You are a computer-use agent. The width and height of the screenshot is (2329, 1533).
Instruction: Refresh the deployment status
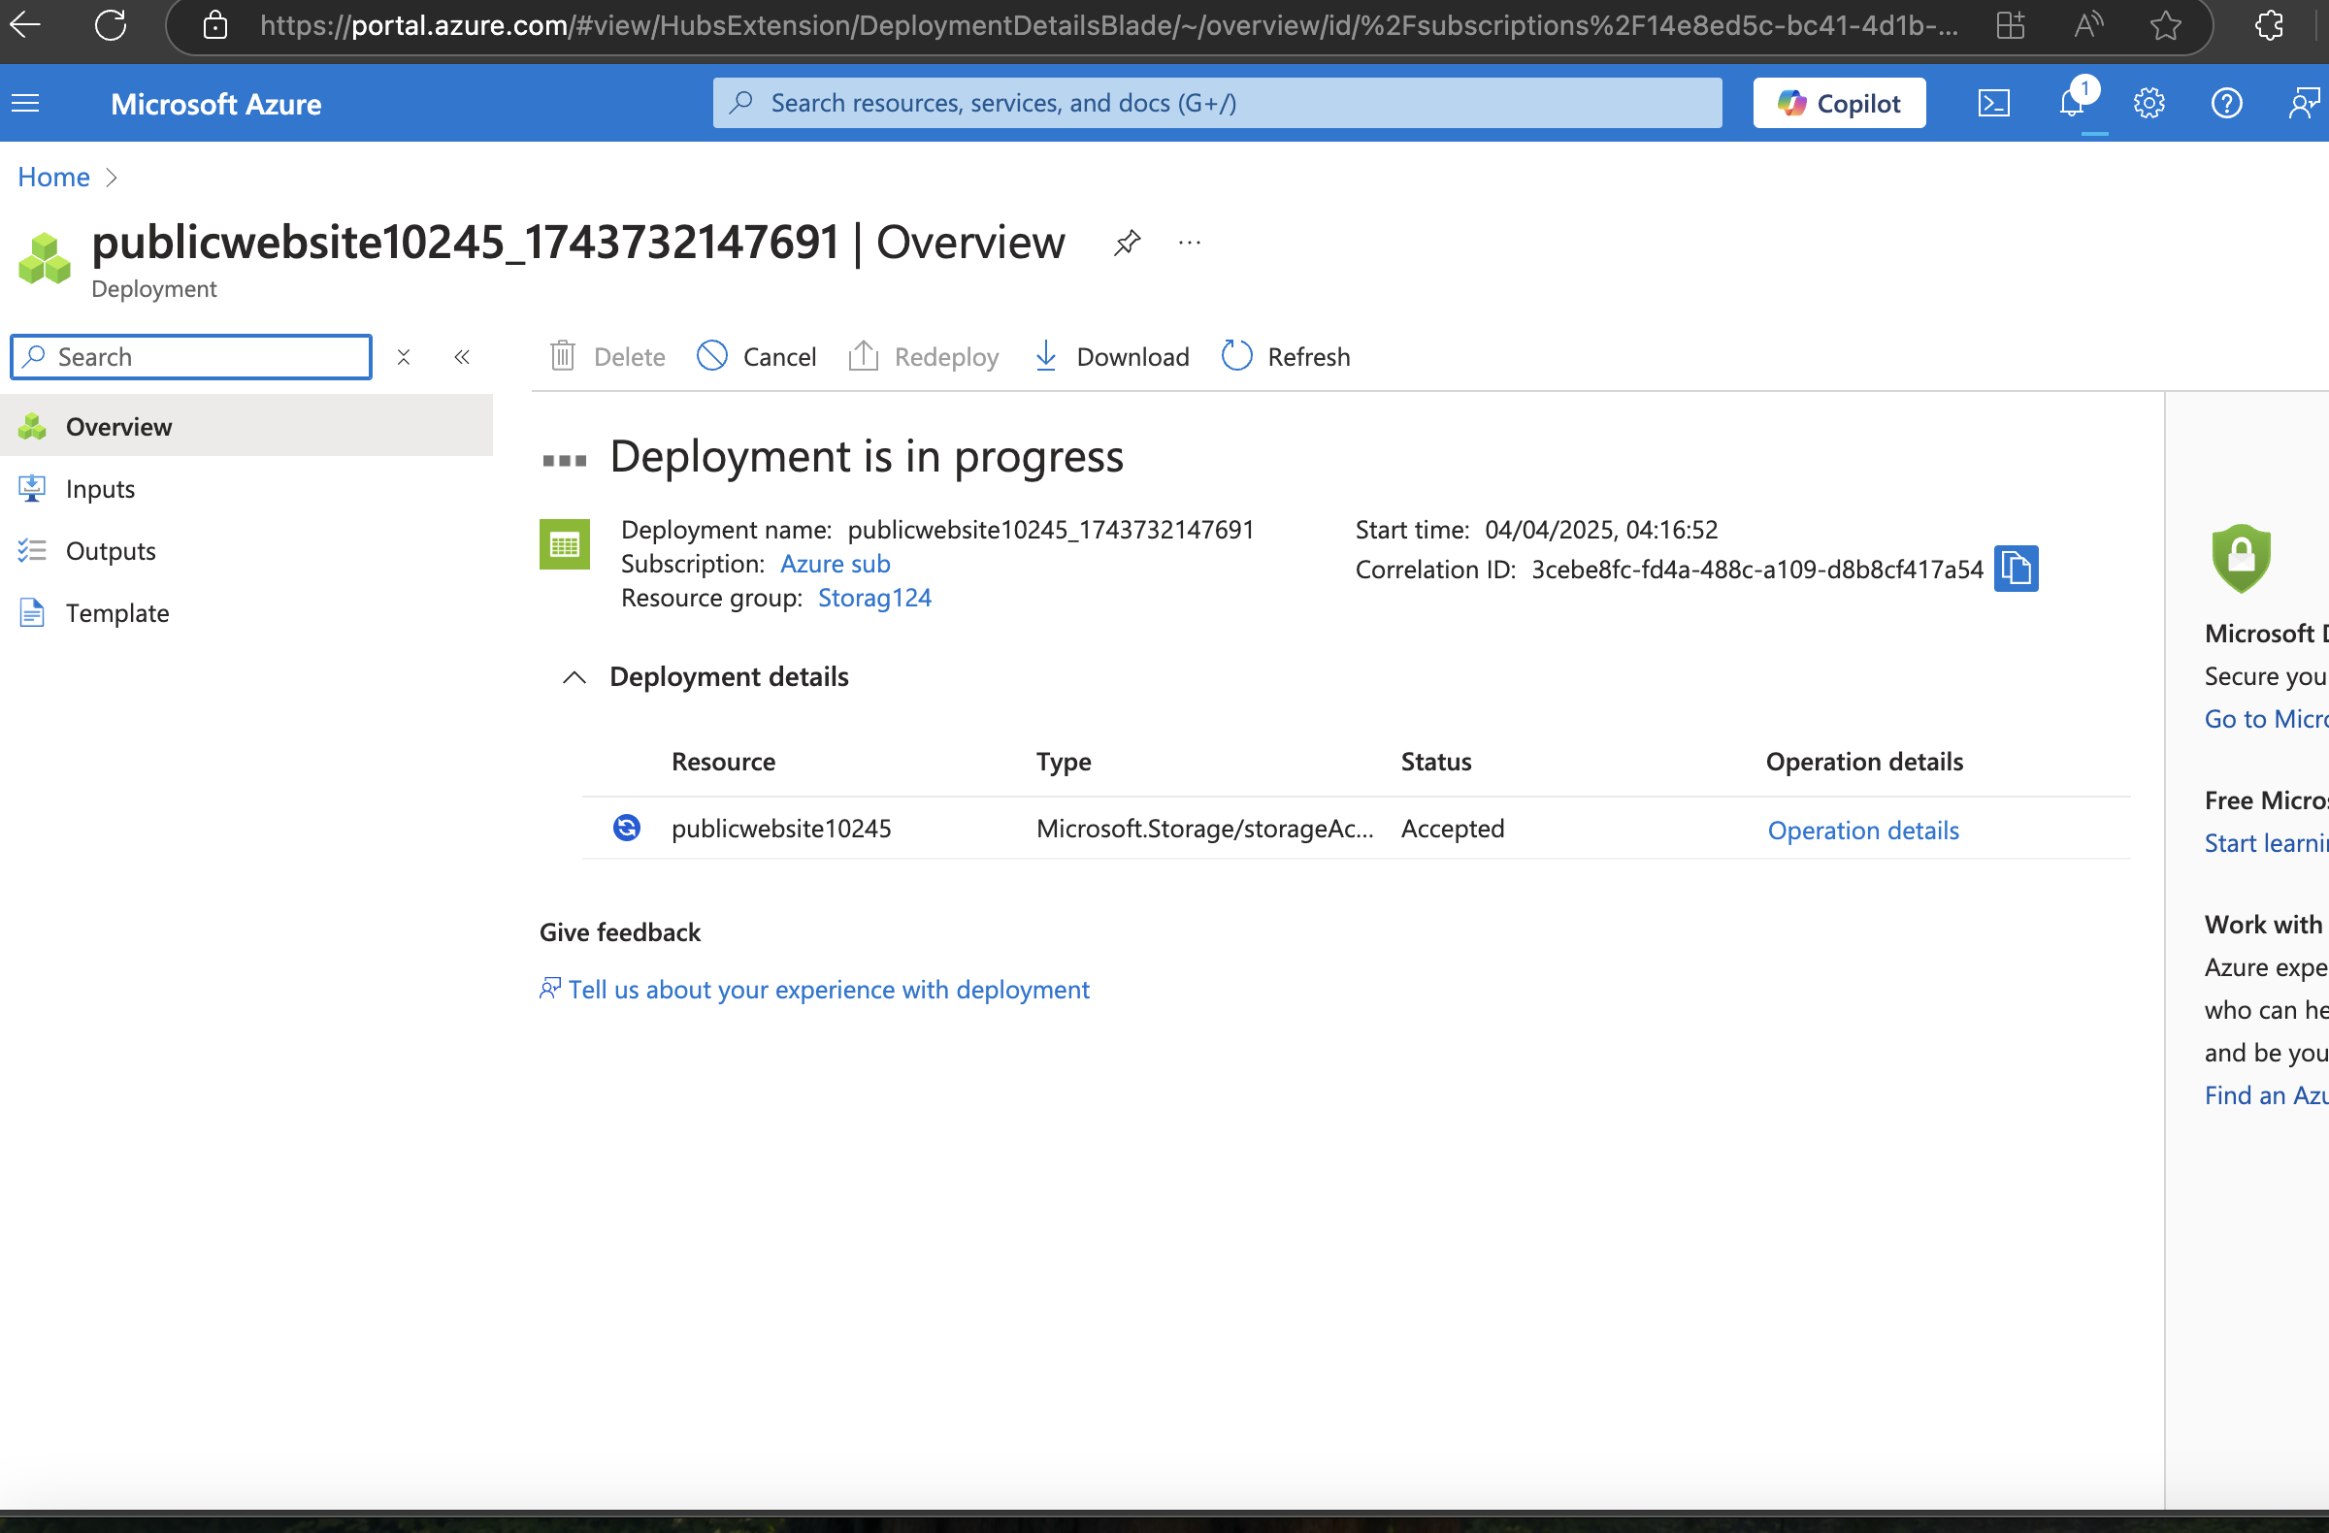(x=1285, y=357)
